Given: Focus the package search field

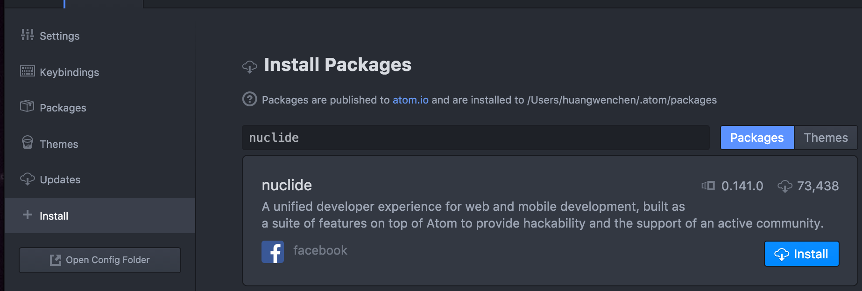Looking at the screenshot, I should pos(475,138).
